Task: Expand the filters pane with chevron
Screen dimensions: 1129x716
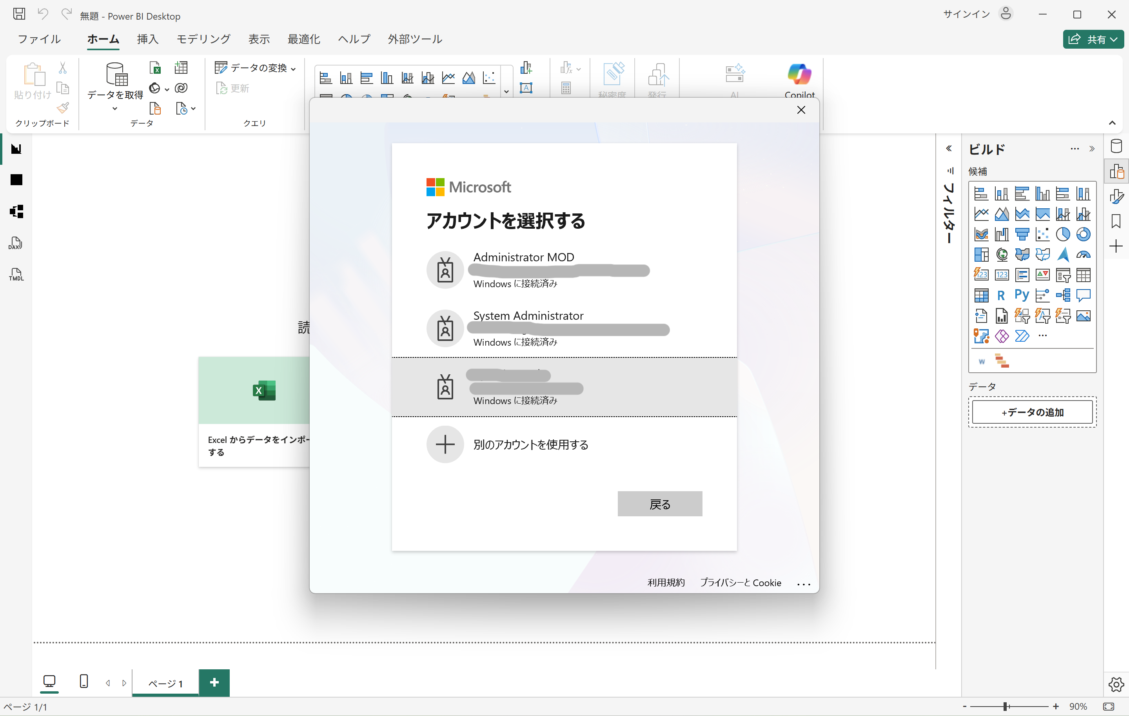Action: click(x=949, y=149)
